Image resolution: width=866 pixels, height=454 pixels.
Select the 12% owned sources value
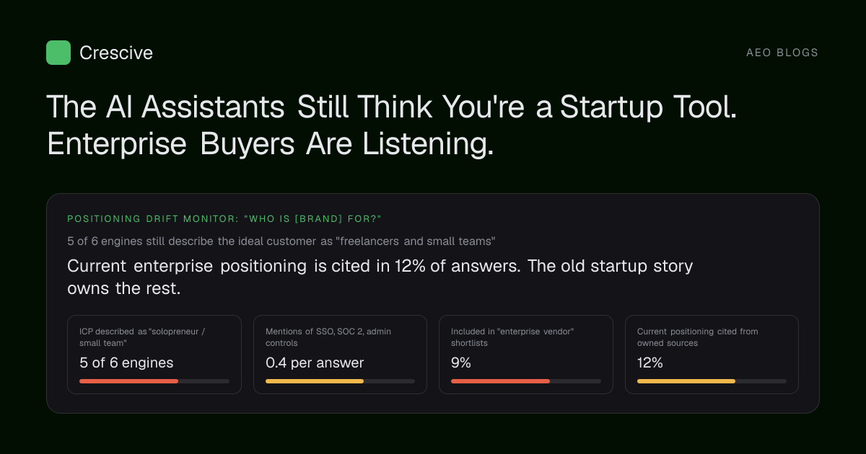point(650,362)
